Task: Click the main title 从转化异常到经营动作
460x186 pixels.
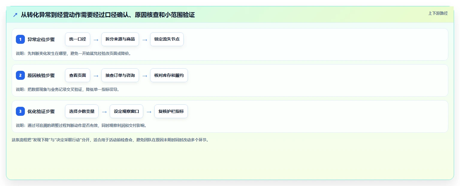Action: tap(108, 15)
